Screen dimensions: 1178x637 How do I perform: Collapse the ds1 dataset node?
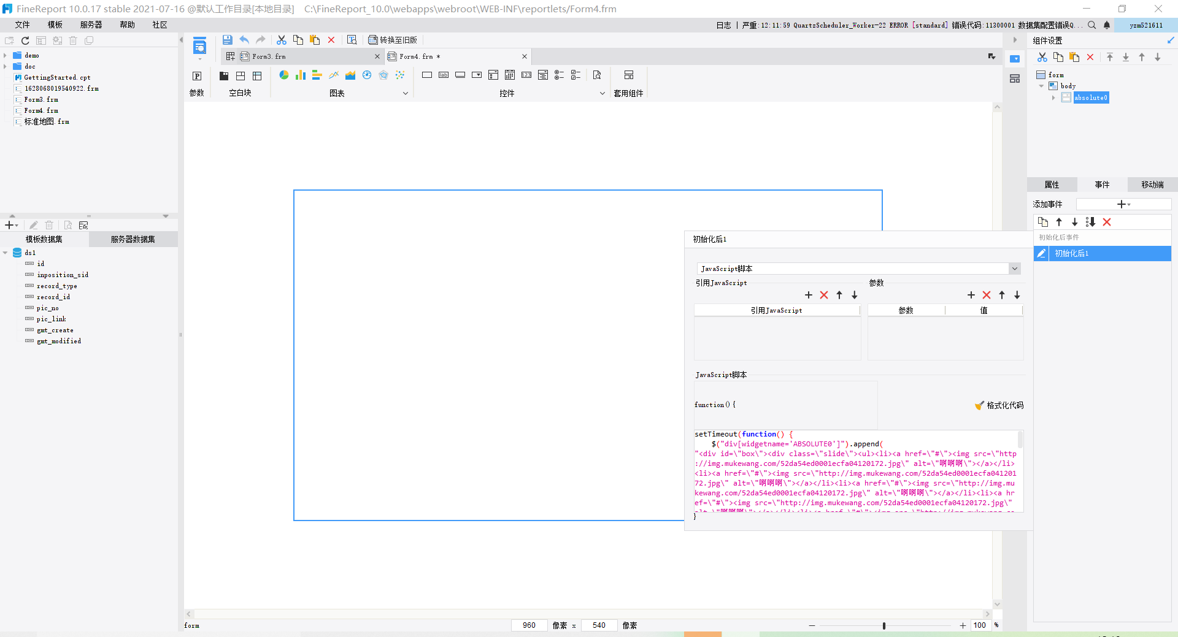pyautogui.click(x=5, y=253)
